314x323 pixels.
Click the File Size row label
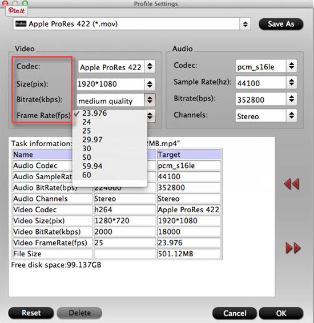pyautogui.click(x=53, y=254)
